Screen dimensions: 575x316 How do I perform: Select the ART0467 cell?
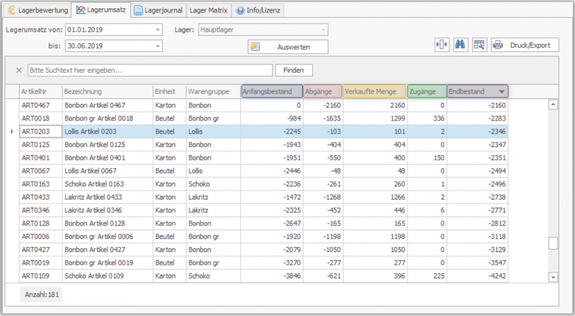(41, 105)
